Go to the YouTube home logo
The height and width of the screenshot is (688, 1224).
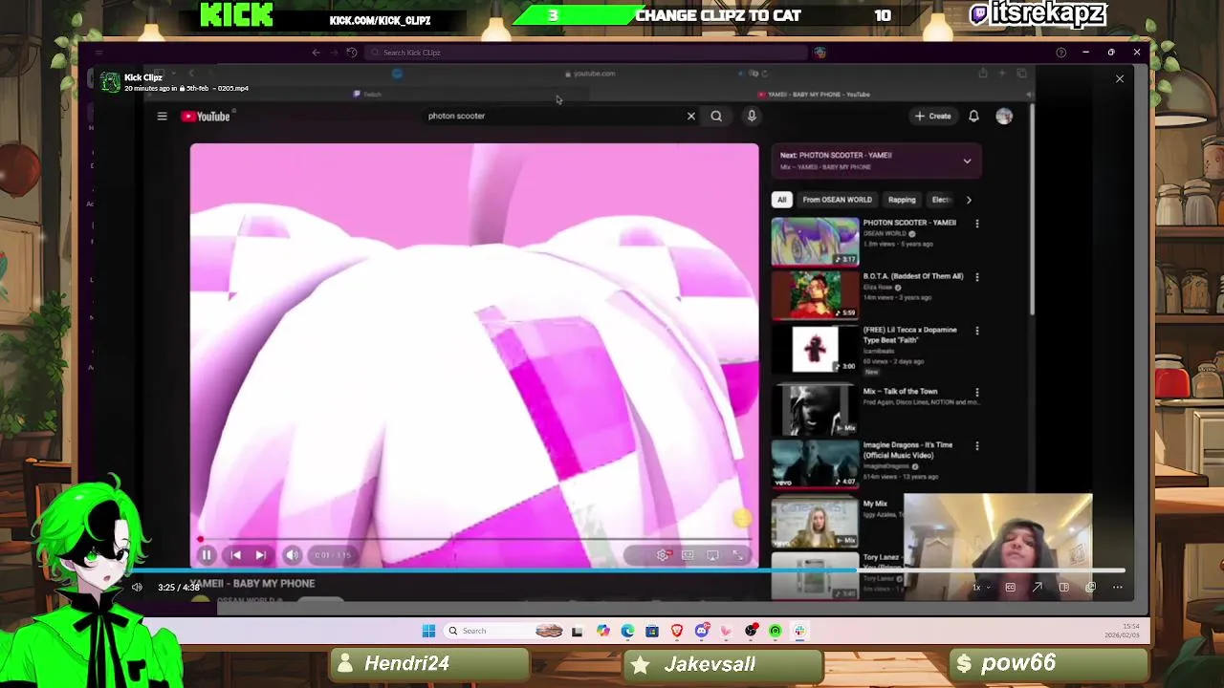[207, 116]
